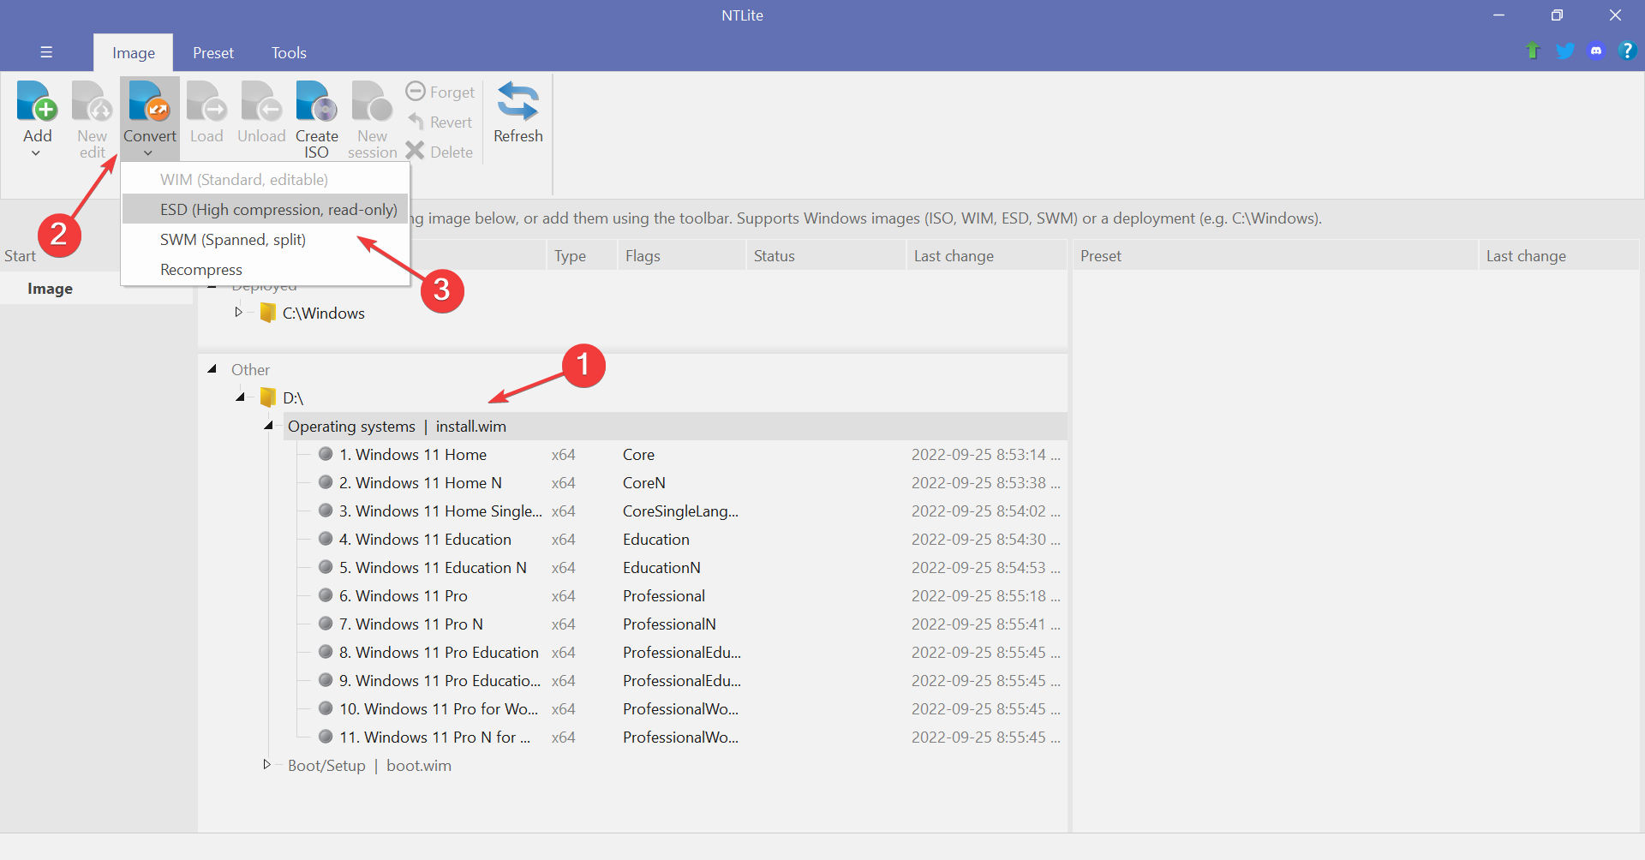The width and height of the screenshot is (1645, 860).
Task: Click the status dot for Windows 11 Education
Action: pos(326,539)
